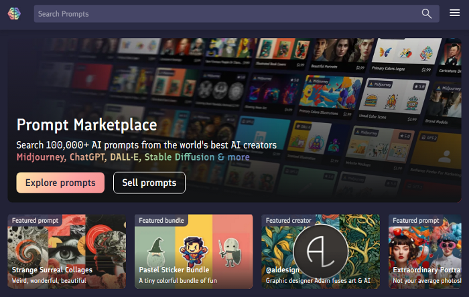The width and height of the screenshot is (469, 297).
Task: Click the Brand Models hero tile
Action: (444, 104)
